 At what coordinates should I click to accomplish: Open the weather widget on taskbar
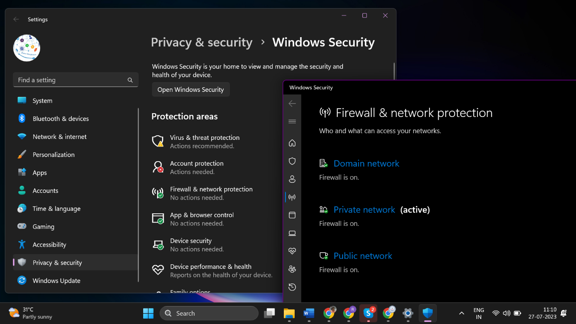coord(30,313)
